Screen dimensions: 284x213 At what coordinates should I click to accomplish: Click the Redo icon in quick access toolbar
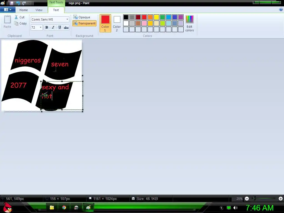24,3
